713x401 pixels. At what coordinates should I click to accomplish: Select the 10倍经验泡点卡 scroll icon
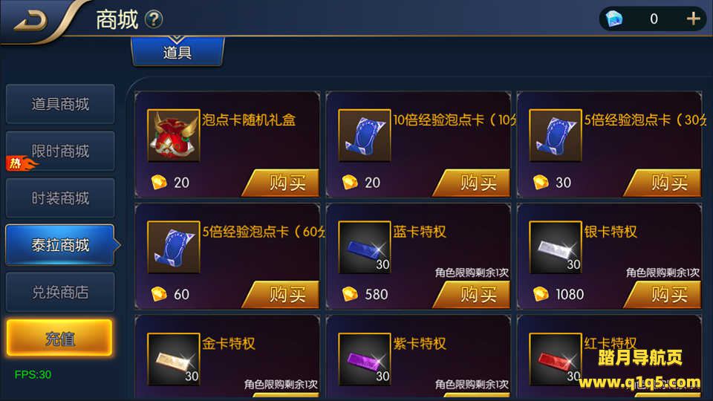365,135
